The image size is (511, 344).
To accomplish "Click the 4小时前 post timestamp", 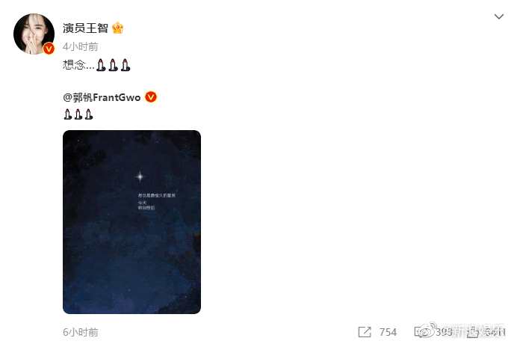I will coord(80,46).
